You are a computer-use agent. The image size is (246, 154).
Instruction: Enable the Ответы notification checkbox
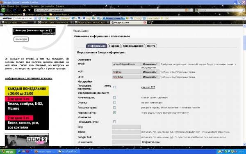114,102
